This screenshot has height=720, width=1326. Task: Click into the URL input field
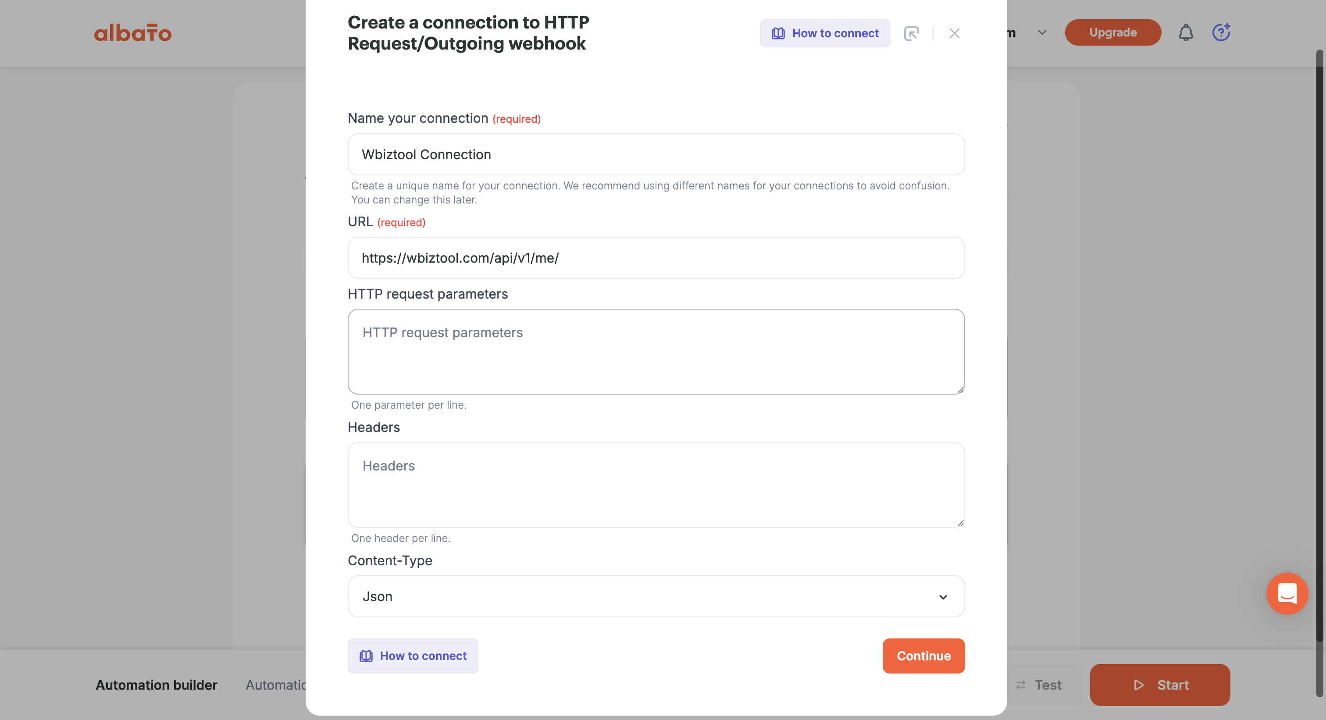656,258
